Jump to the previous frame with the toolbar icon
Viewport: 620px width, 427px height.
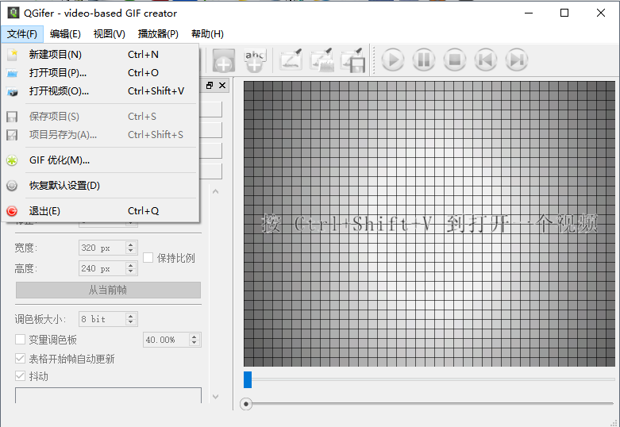[x=486, y=60]
